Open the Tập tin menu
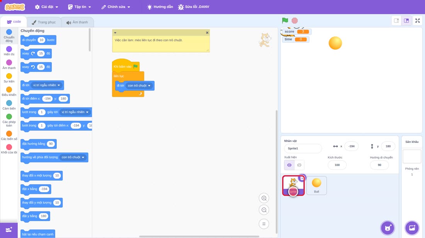The image size is (425, 238). coord(80,7)
